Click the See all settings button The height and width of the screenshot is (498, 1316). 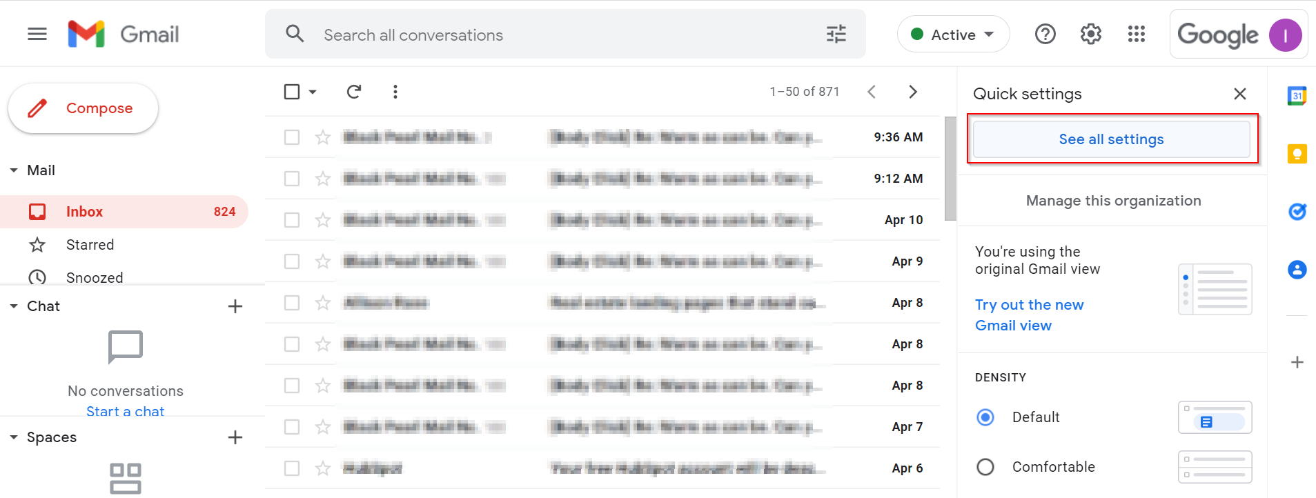(1111, 139)
